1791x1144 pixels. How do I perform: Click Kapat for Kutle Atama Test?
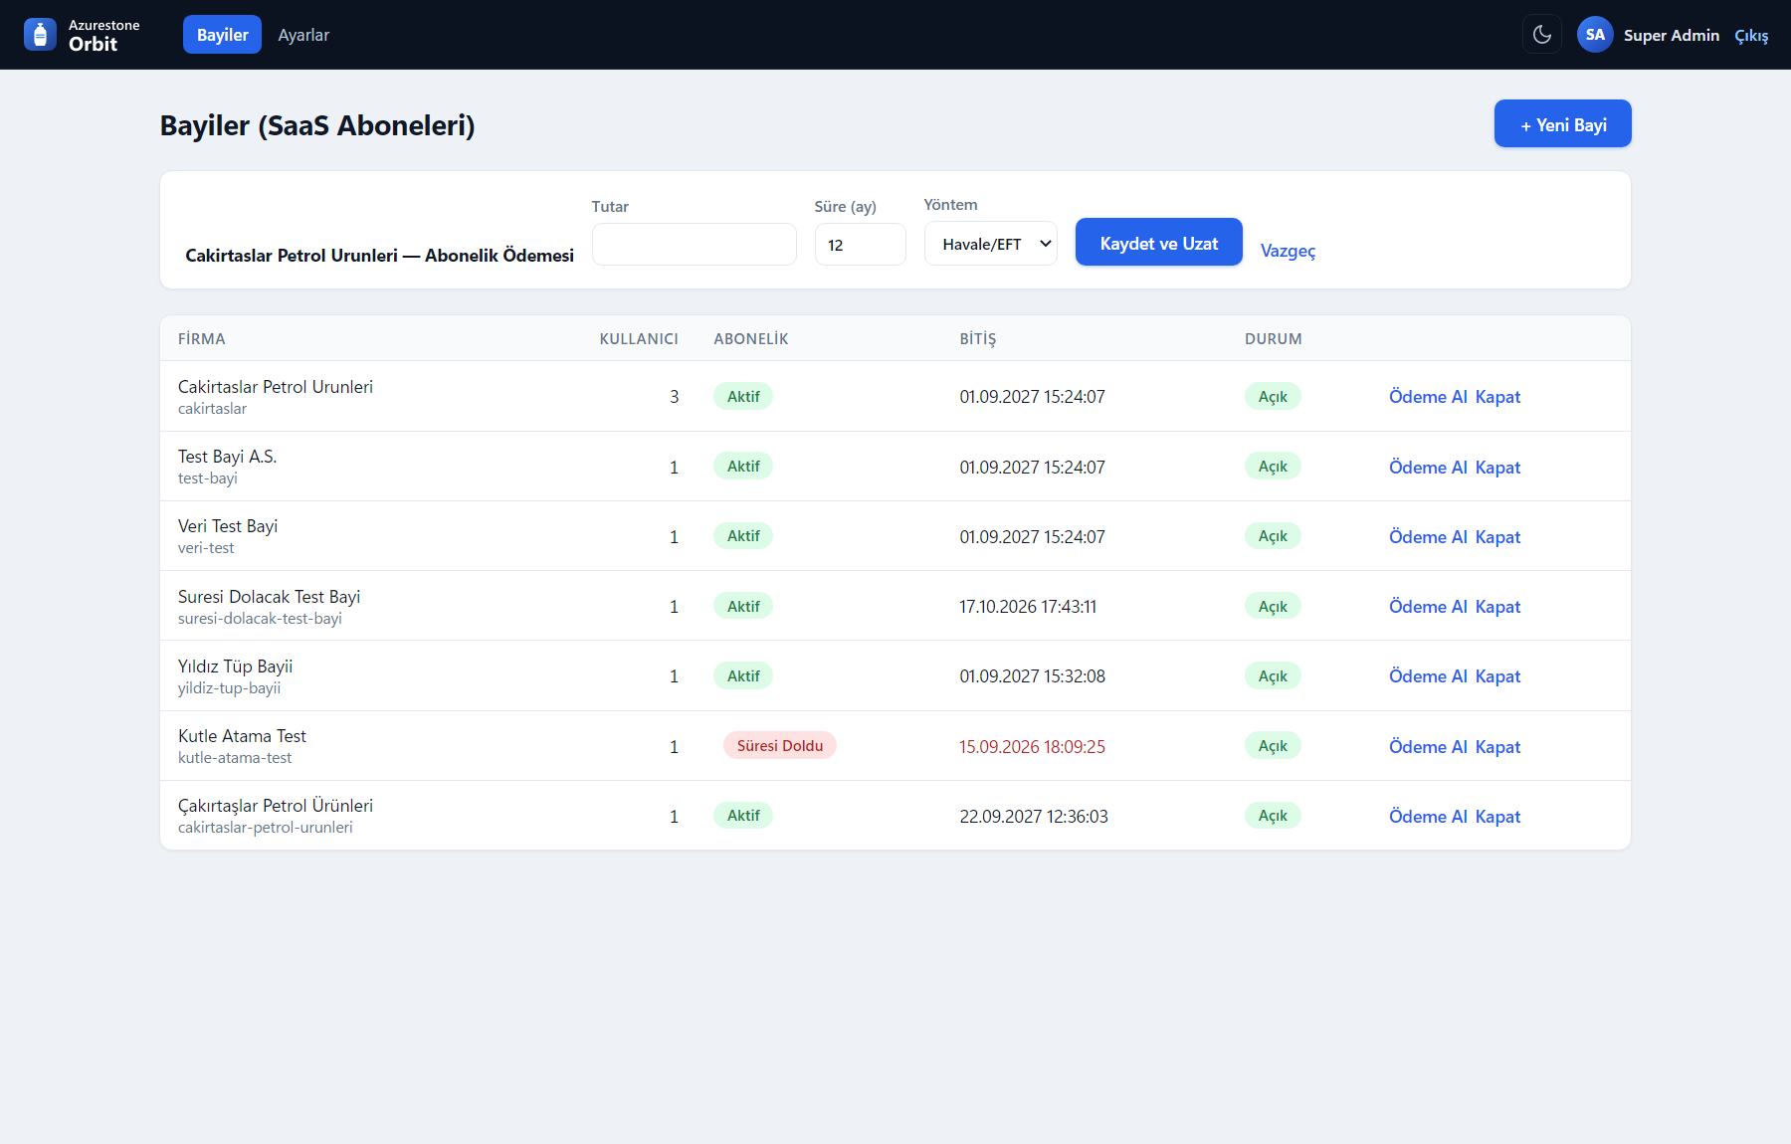[x=1497, y=747]
